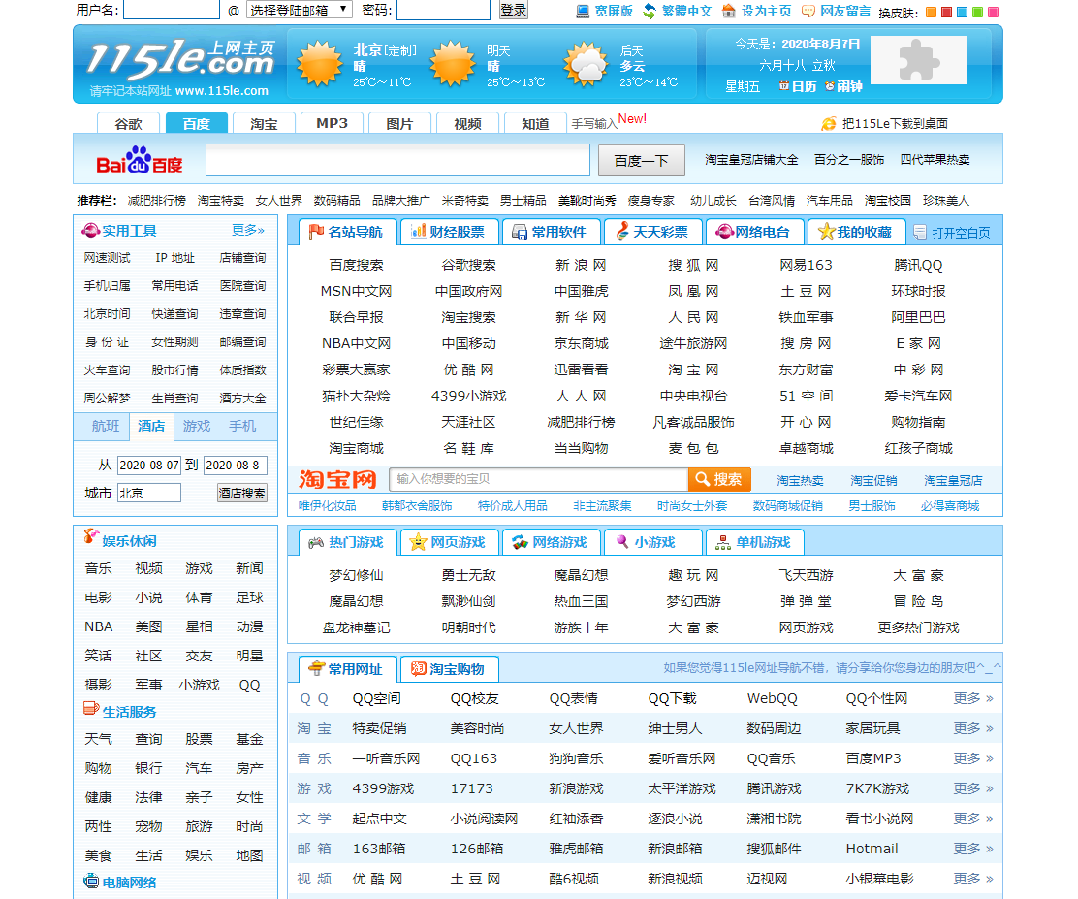The width and height of the screenshot is (1078, 899).
Task: Click the 生活服务 section header icon
Action: pyautogui.click(x=91, y=708)
